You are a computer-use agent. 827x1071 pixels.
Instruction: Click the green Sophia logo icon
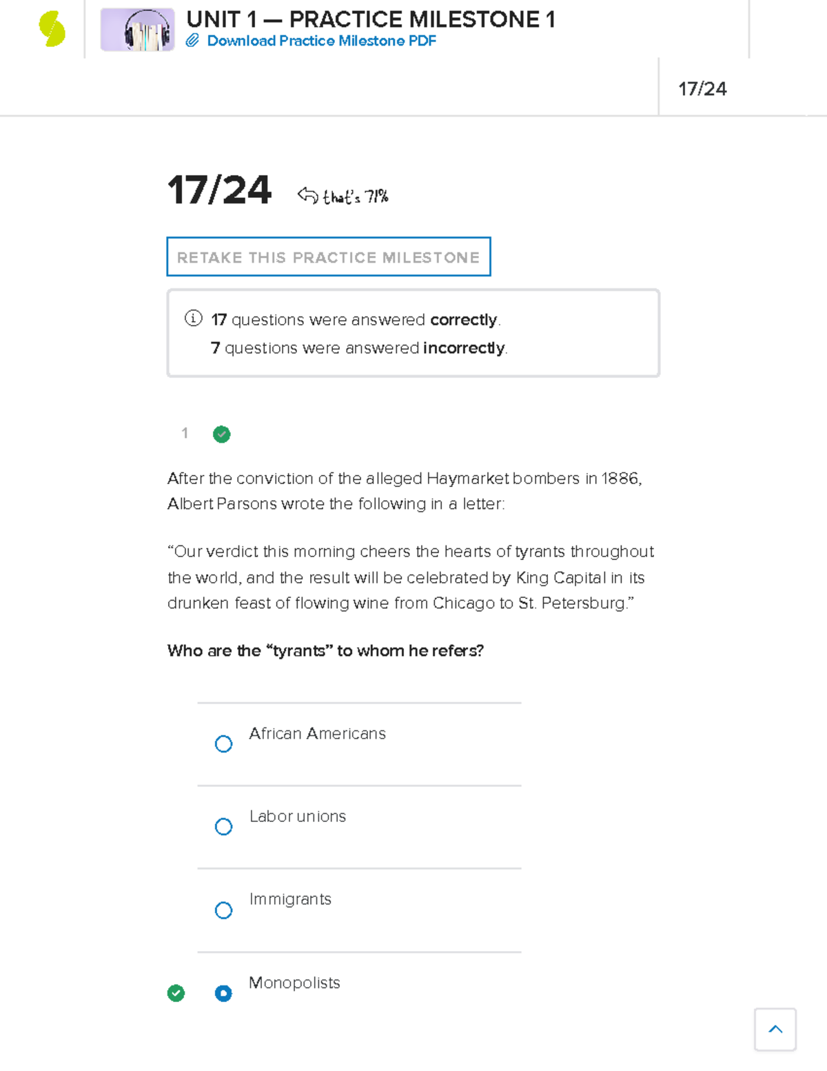pos(52,30)
